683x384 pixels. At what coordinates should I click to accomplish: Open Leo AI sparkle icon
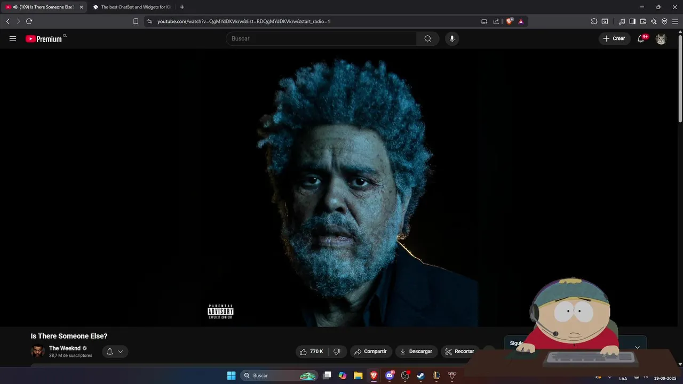[x=654, y=21]
